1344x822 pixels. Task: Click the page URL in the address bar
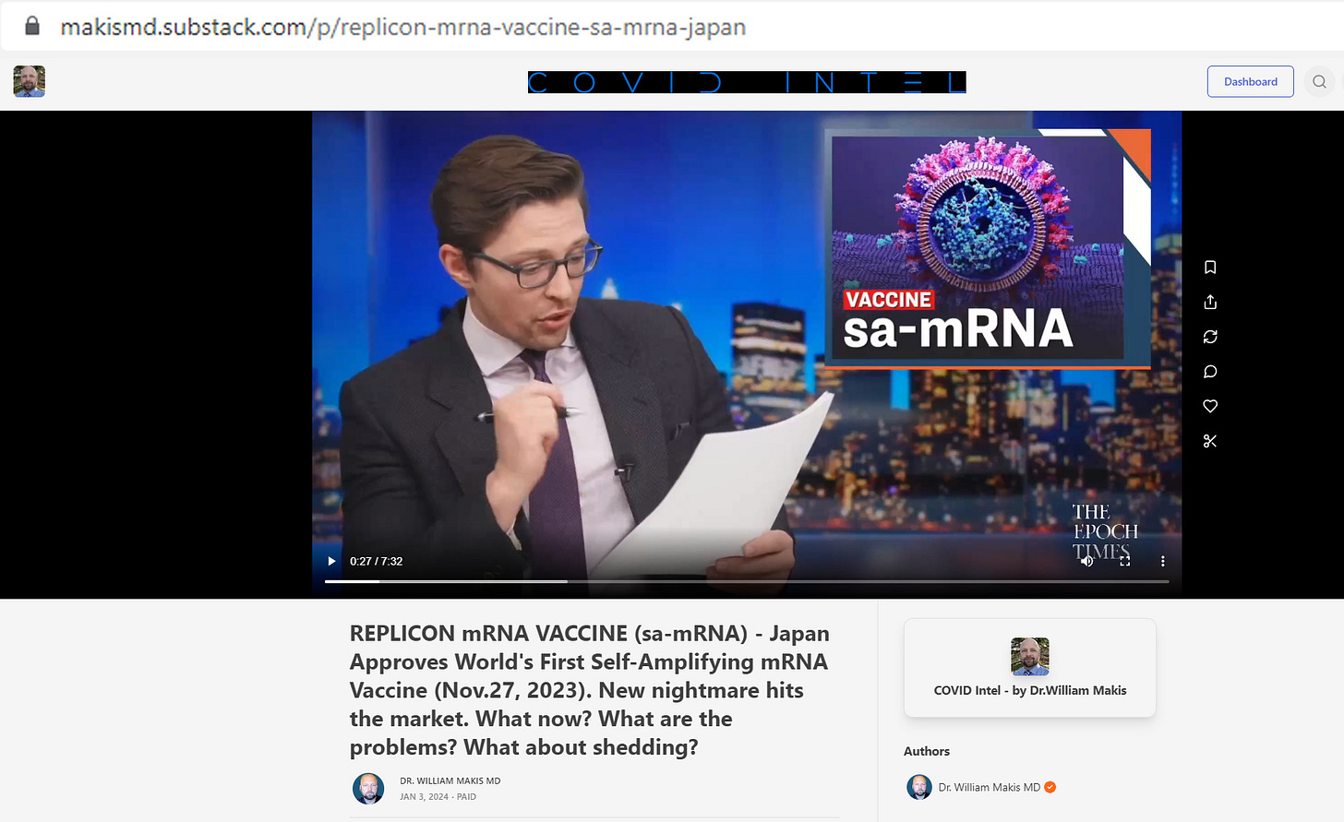click(x=402, y=27)
